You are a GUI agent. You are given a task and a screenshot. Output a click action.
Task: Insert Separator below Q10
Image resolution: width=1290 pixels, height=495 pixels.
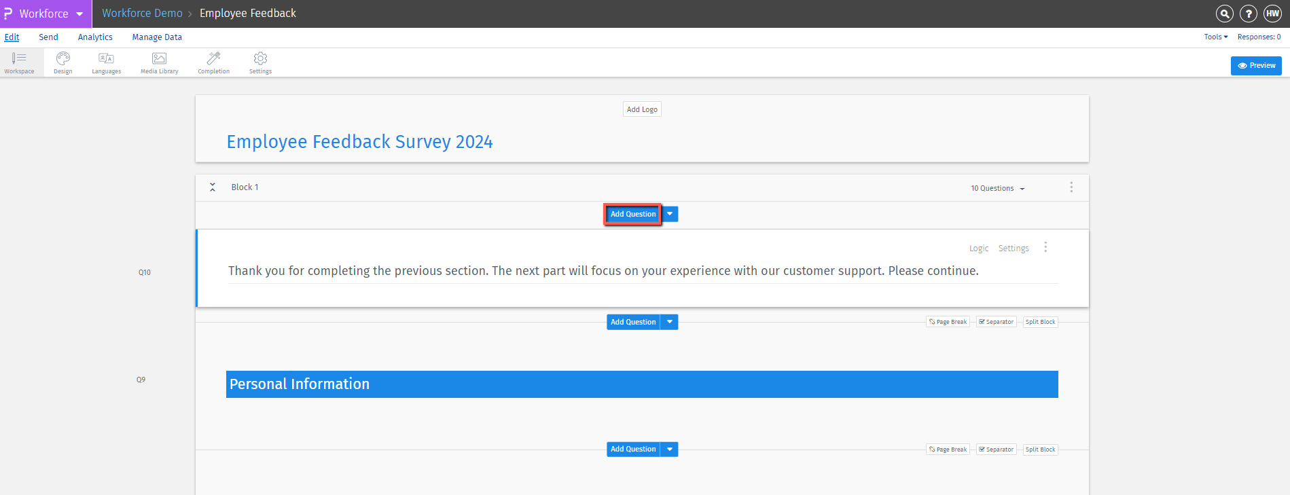pos(996,322)
